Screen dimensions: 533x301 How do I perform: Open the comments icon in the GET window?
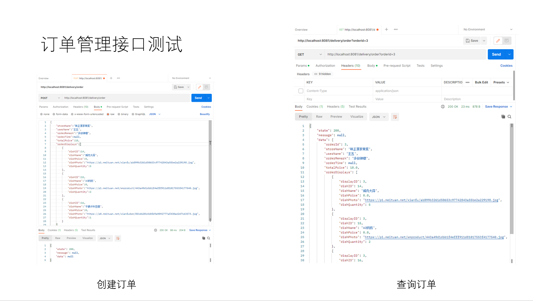(507, 40)
